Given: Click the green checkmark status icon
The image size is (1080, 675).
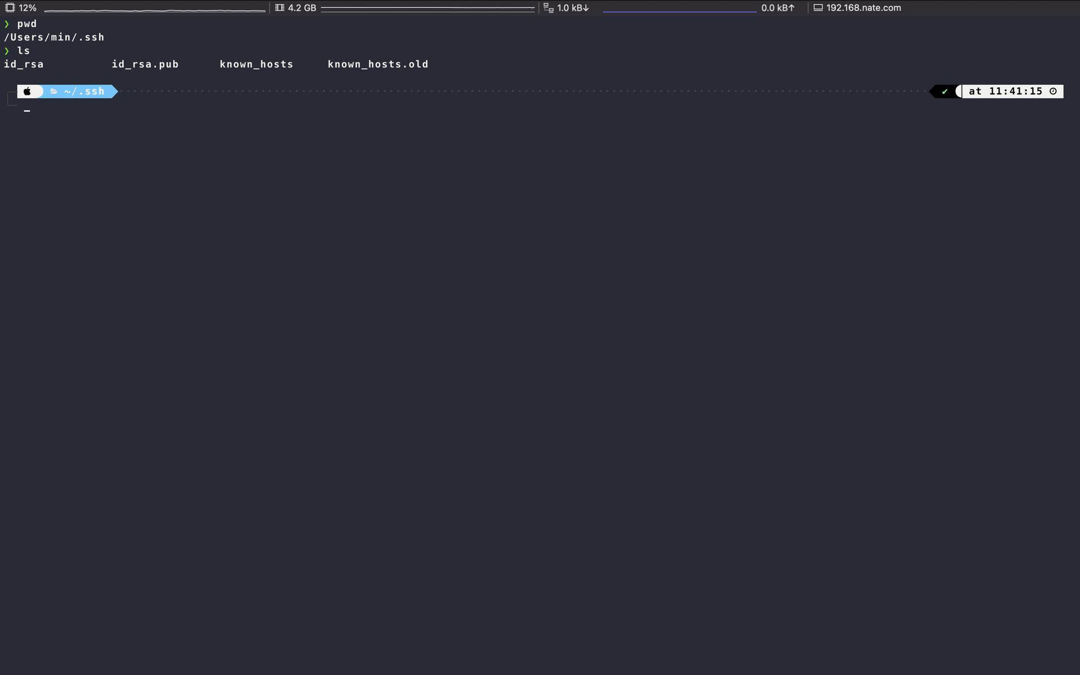Looking at the screenshot, I should point(944,91).
